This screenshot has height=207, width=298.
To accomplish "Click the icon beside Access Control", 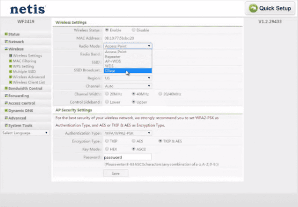I will 6,103.
